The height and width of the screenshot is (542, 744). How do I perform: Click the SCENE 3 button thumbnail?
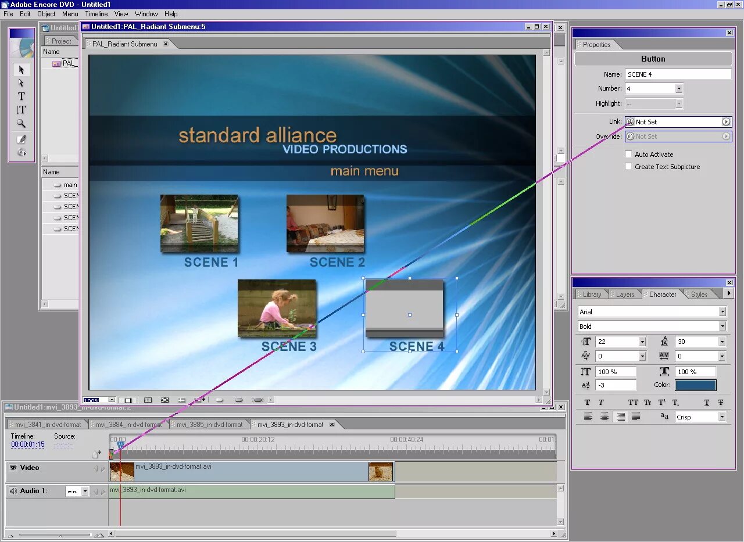[x=277, y=308]
